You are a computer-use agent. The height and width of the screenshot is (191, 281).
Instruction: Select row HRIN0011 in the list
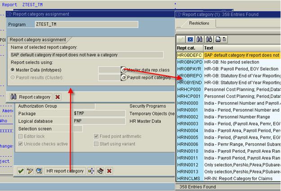coord(228,158)
